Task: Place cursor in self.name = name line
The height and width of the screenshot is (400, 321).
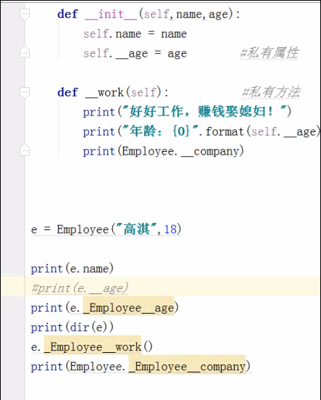Action: pos(135,34)
